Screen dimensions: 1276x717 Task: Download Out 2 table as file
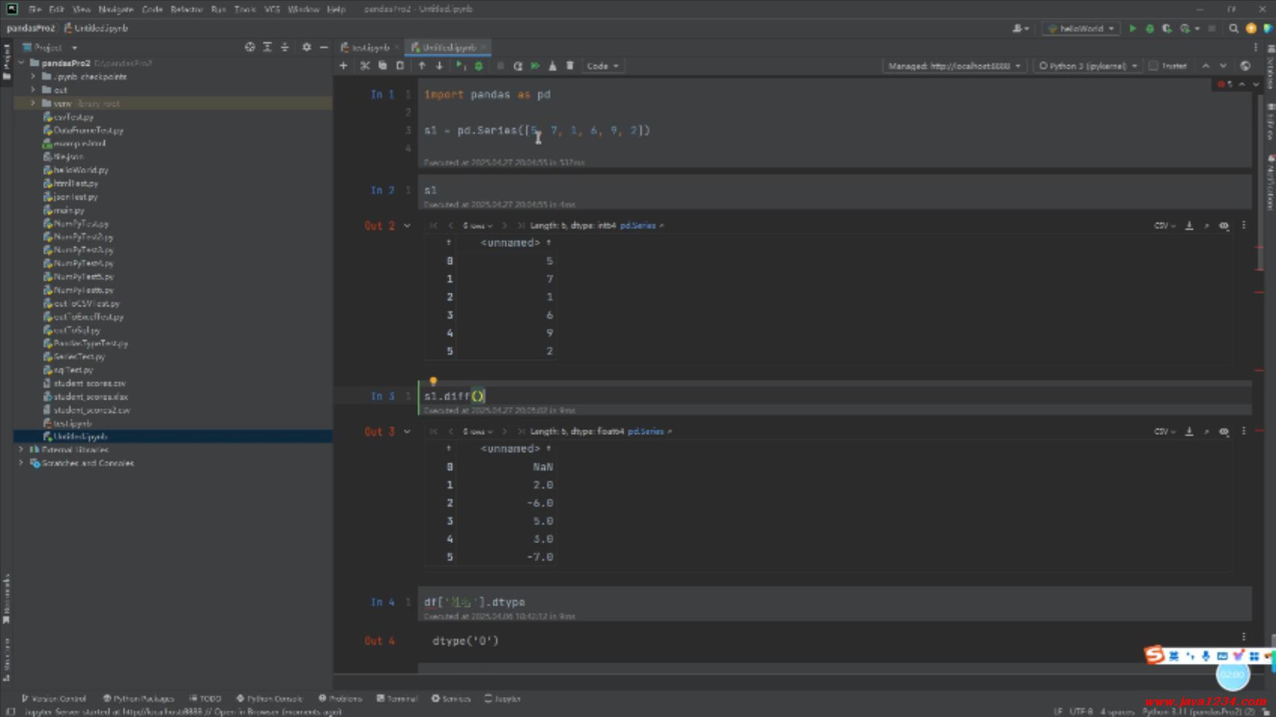click(1190, 226)
